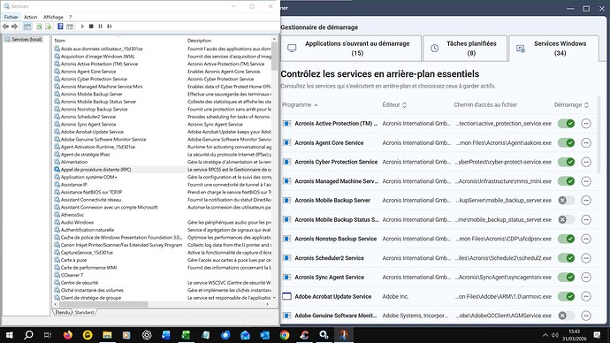Open the Affichage menu in Services
Viewport: 610px width, 343px height.
[53, 17]
